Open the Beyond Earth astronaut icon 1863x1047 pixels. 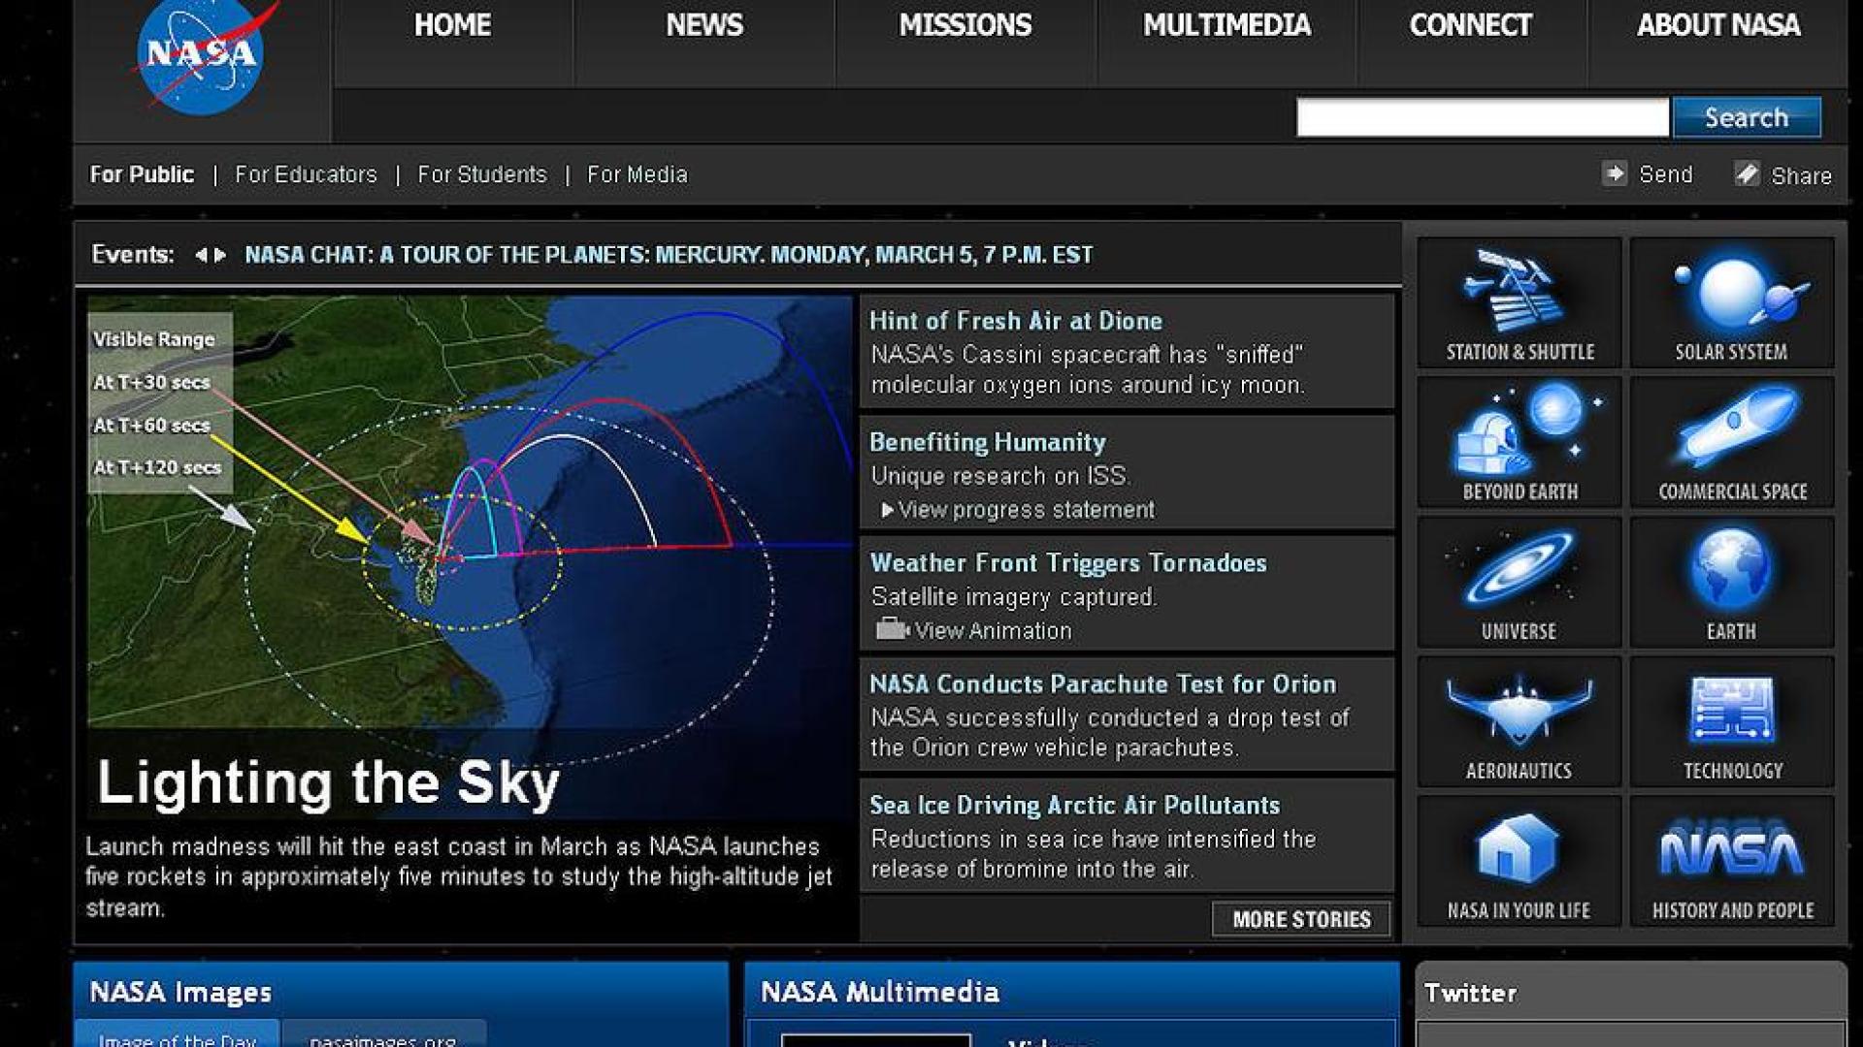coord(1519,442)
